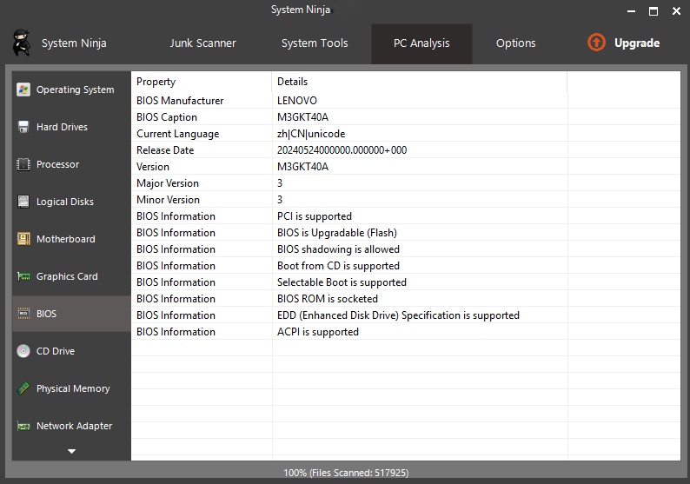The height and width of the screenshot is (484, 690).
Task: Open the Options tab
Action: tap(515, 43)
